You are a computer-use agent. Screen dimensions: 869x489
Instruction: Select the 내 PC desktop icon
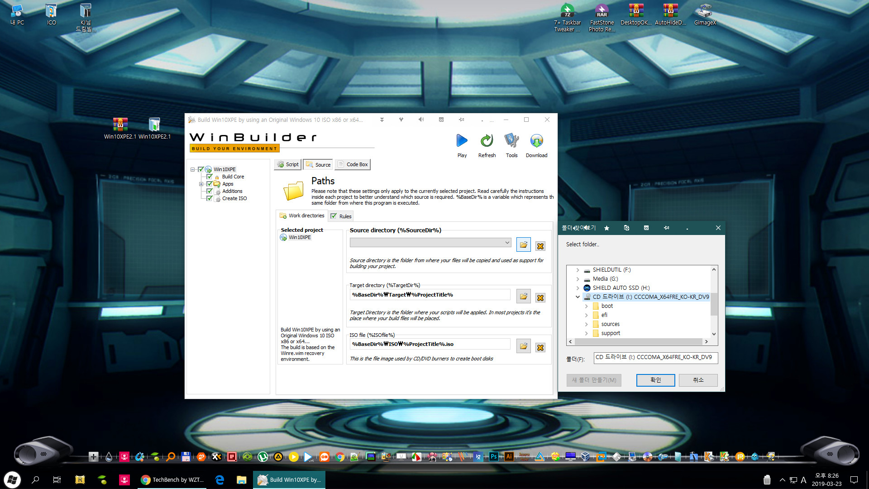[x=17, y=14]
